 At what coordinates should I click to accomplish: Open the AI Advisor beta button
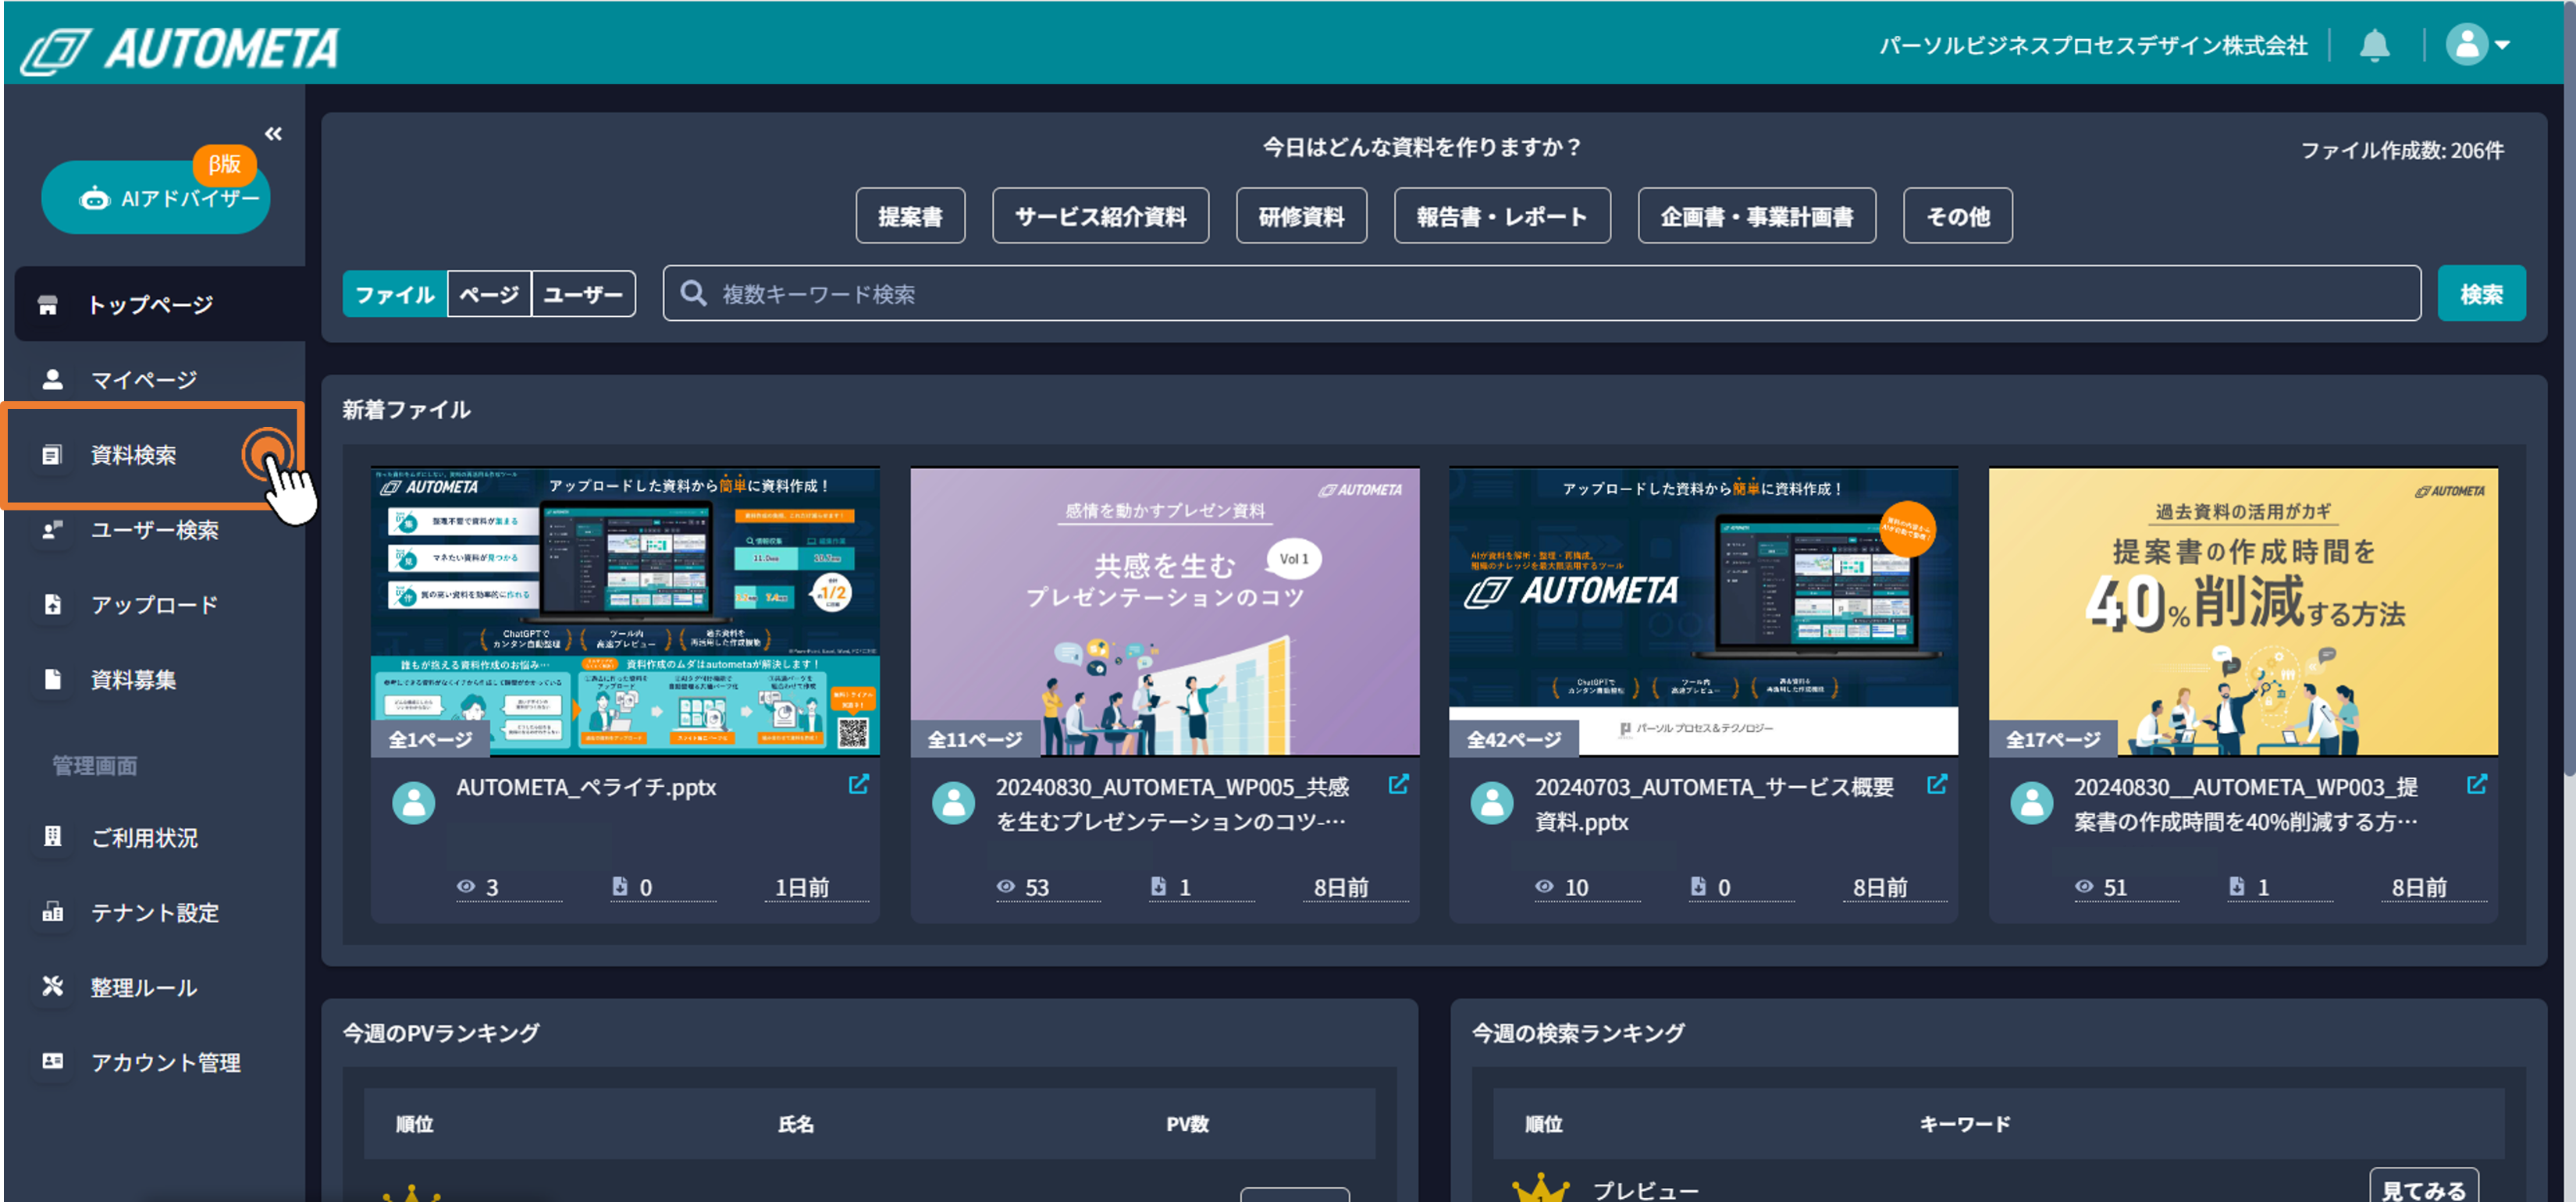[156, 197]
